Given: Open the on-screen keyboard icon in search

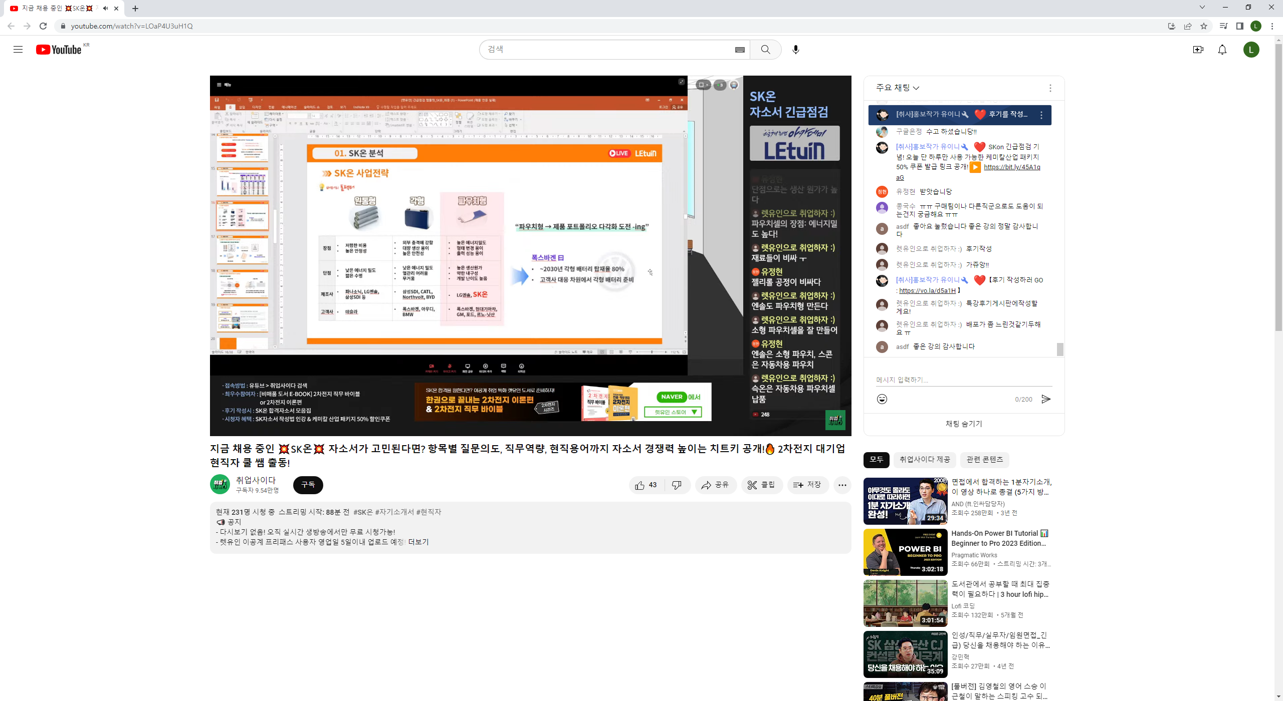Looking at the screenshot, I should pos(739,50).
